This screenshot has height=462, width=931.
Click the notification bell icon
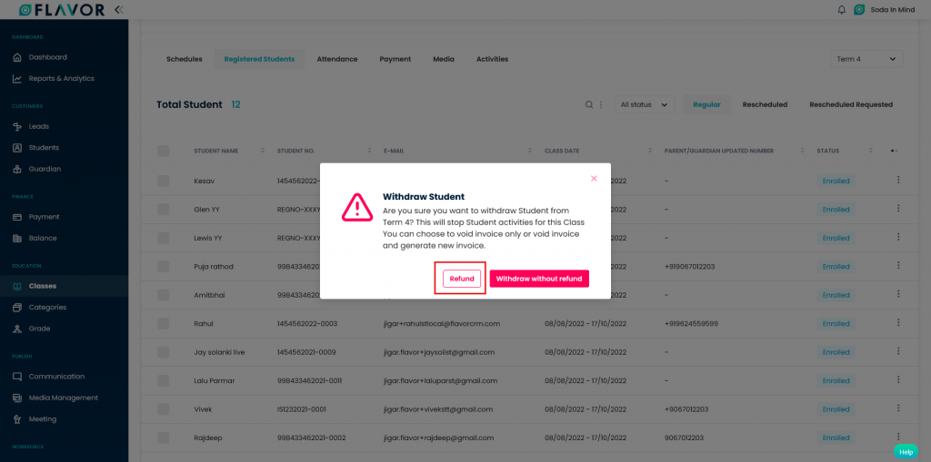click(x=841, y=10)
